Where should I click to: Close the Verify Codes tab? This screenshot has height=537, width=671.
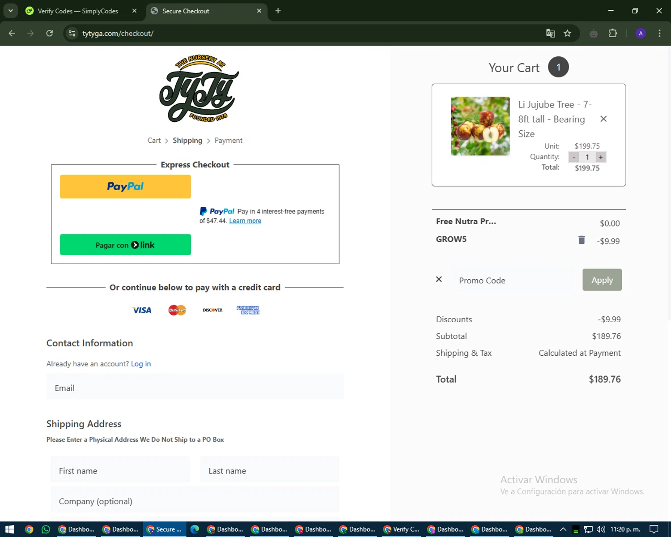[134, 11]
